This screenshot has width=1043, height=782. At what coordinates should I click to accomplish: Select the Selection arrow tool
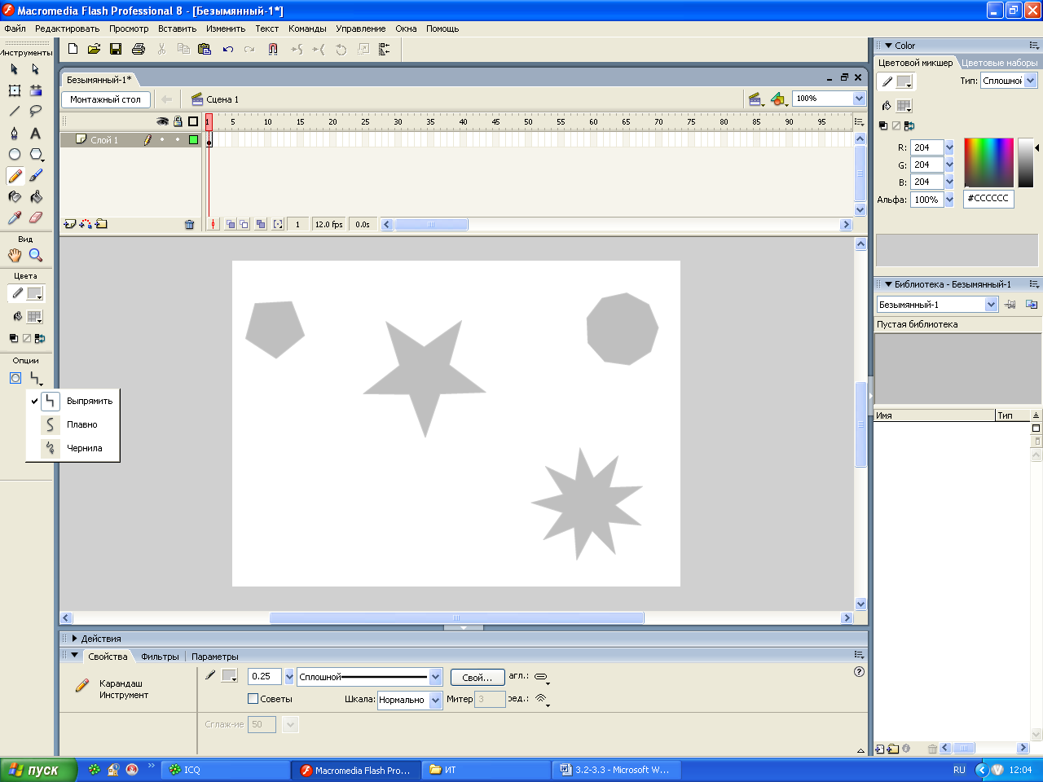[x=15, y=69]
